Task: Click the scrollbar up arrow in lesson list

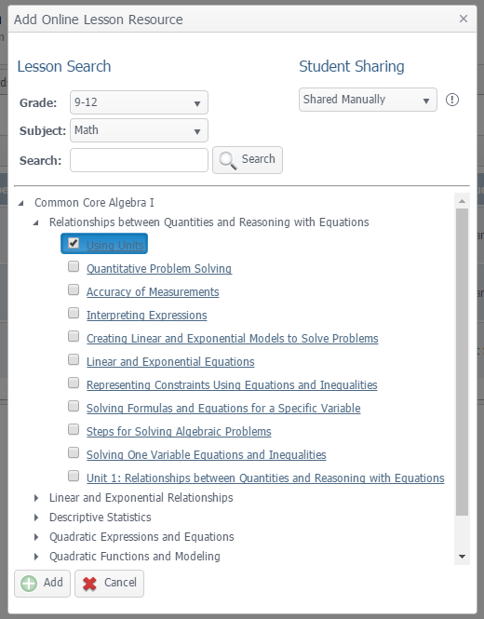Action: click(x=462, y=201)
